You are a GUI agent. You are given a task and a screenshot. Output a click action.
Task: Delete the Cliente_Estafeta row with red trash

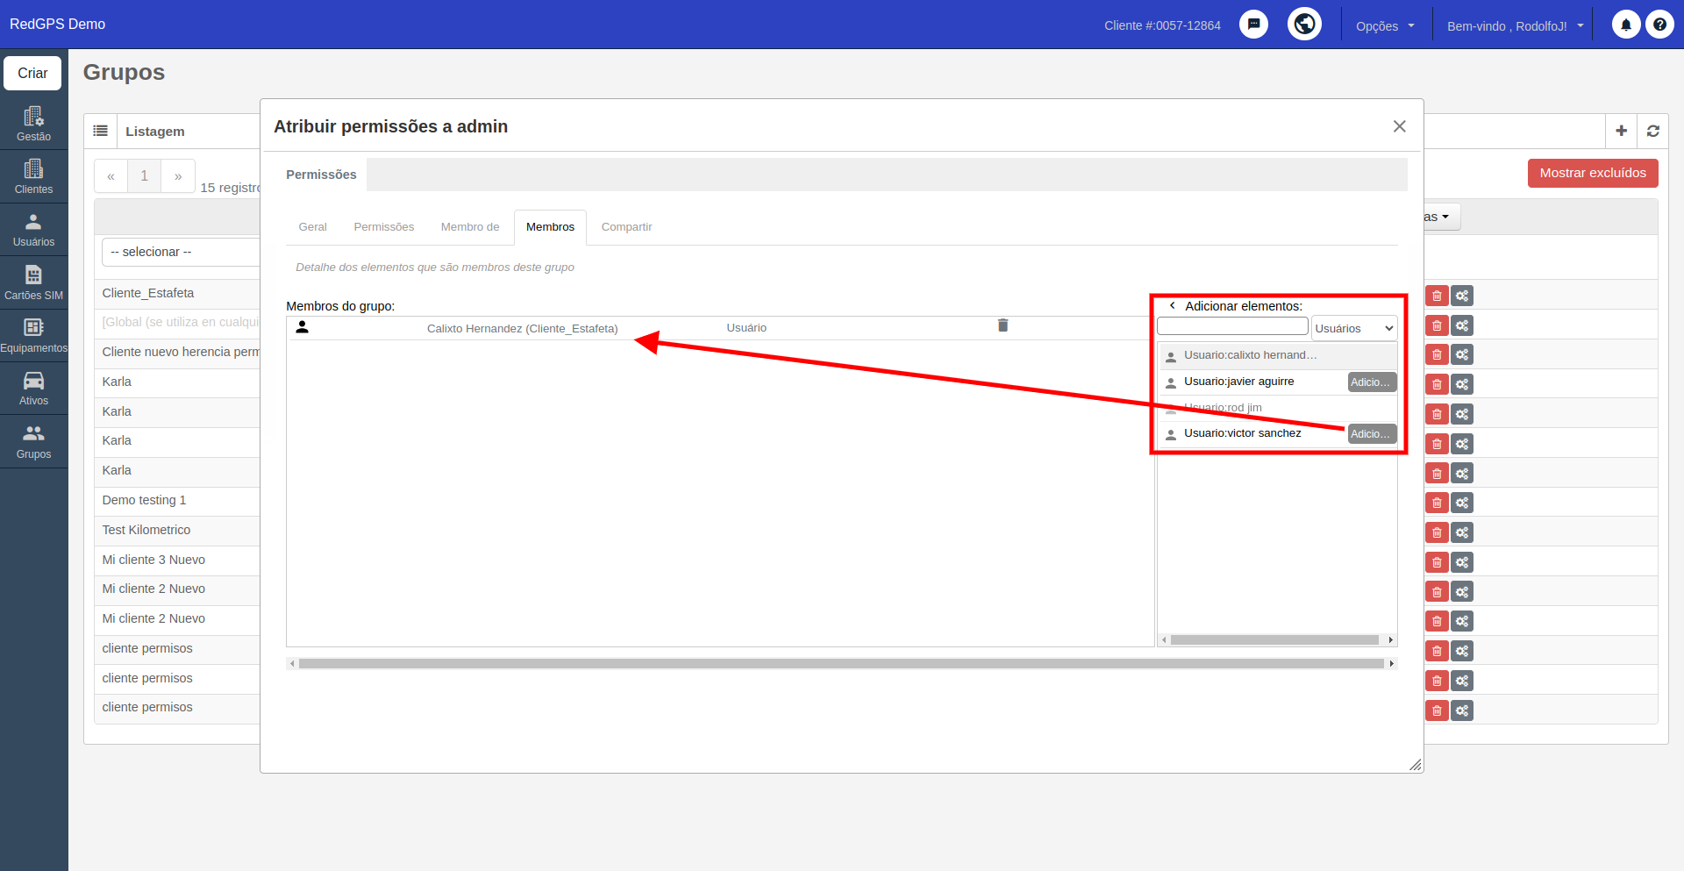point(1437,296)
